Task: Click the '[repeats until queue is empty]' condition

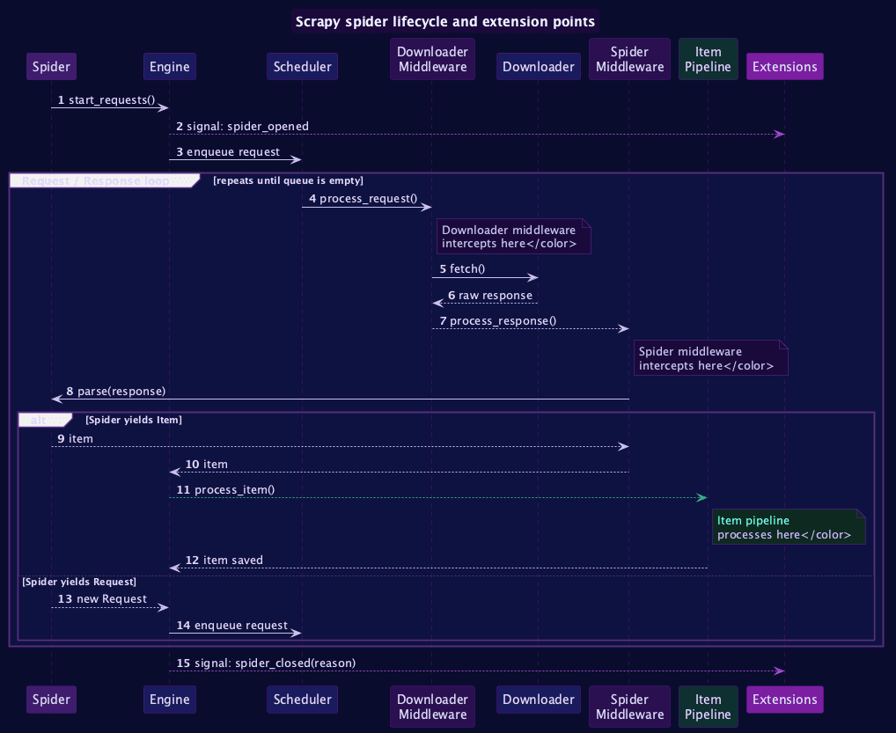Action: [288, 180]
